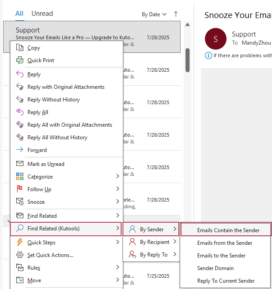Click the Follow Up red flag icon
Image resolution: width=272 pixels, height=289 pixels.
(19, 189)
